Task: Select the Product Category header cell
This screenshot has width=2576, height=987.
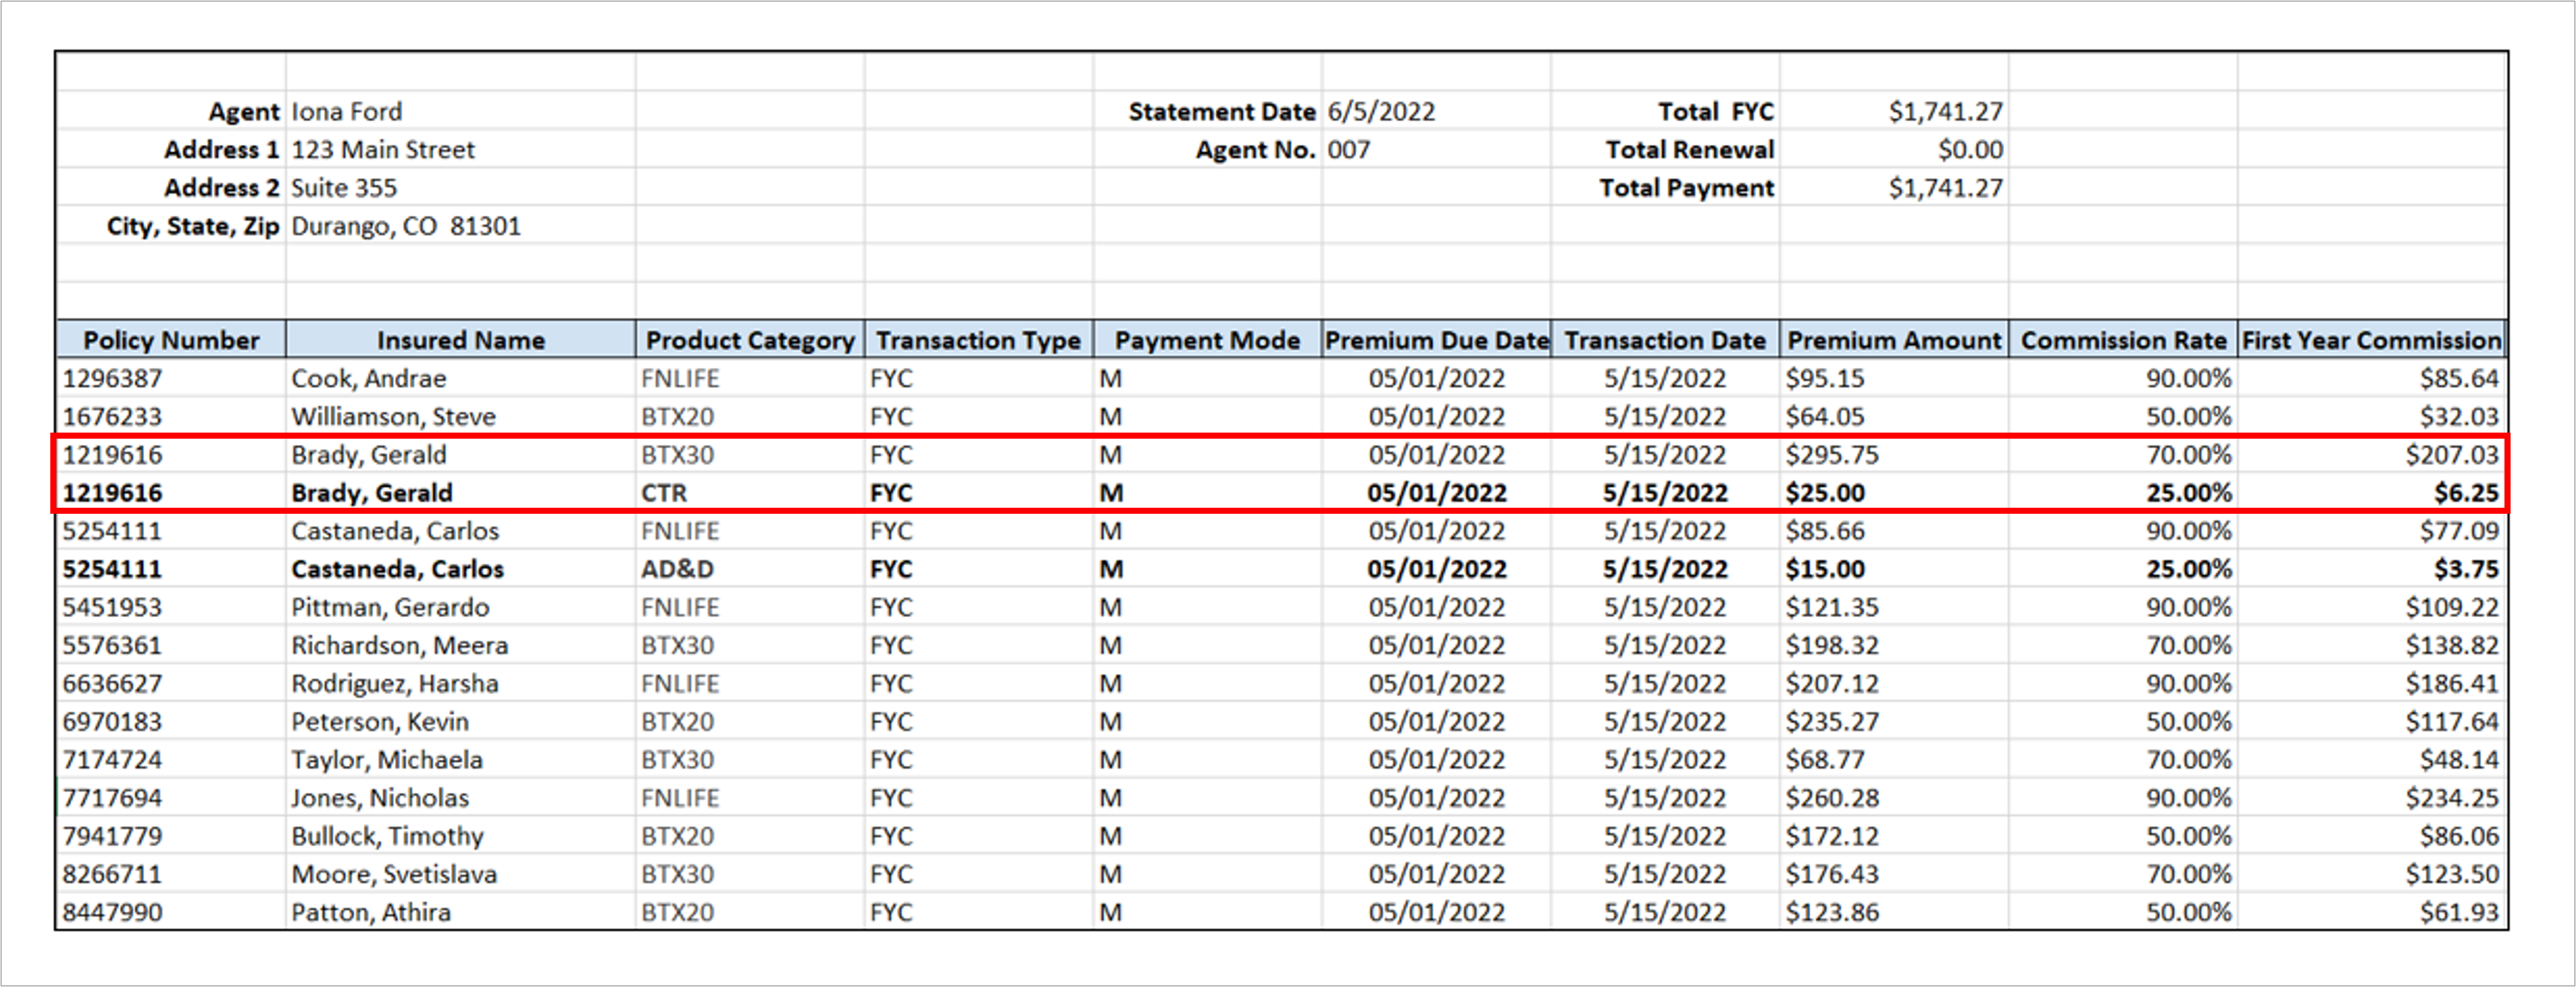Action: [750, 340]
